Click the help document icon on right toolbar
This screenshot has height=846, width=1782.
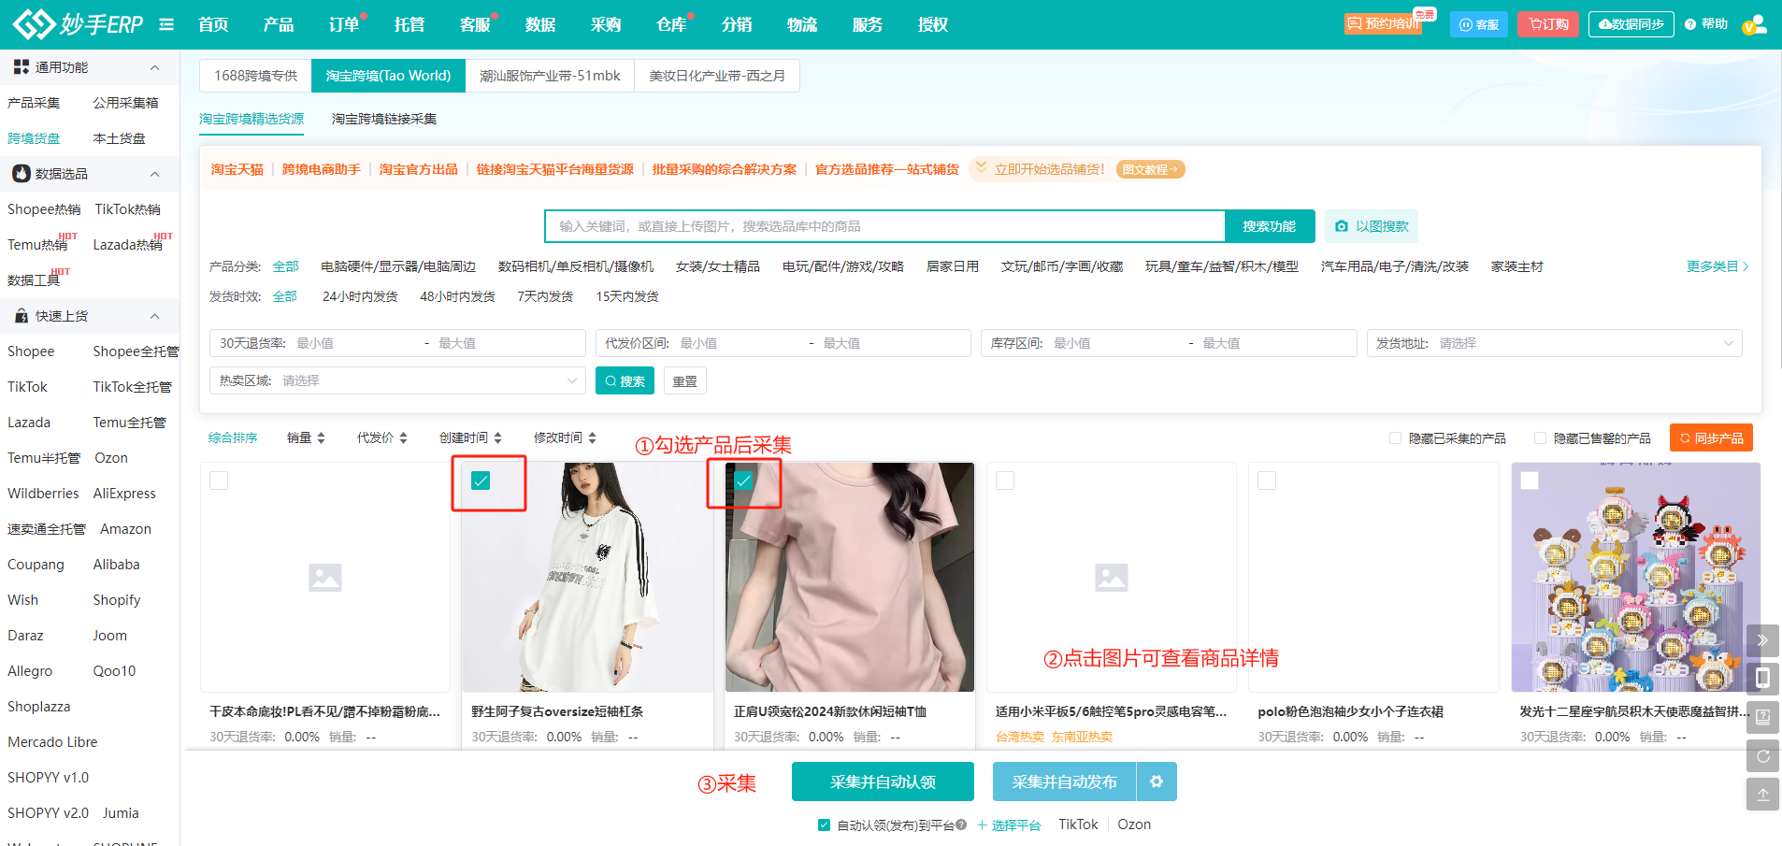click(1762, 717)
